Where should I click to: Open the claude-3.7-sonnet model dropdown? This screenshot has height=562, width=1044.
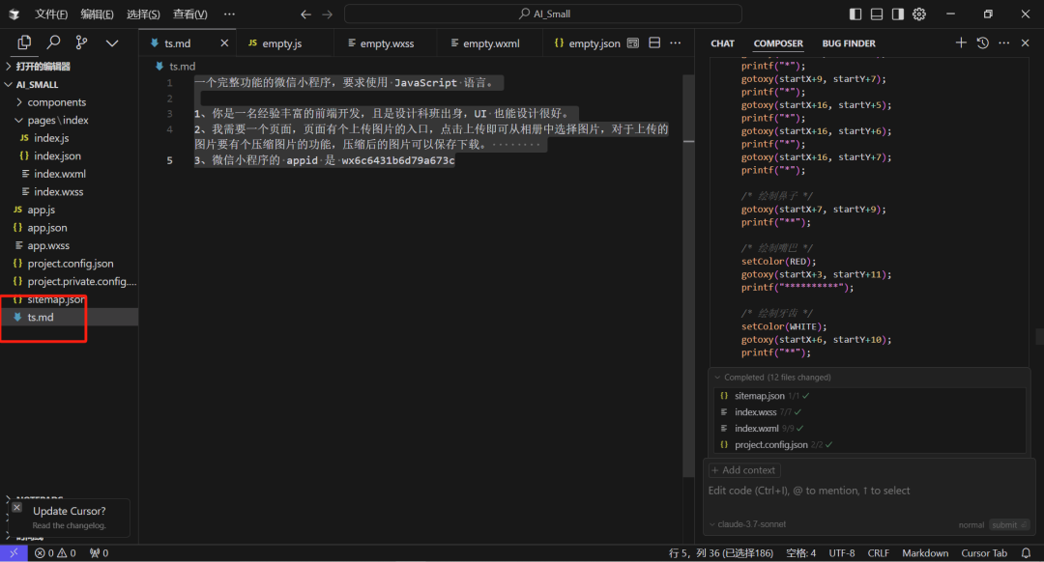[x=747, y=524]
